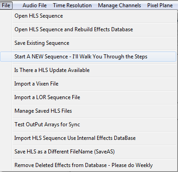The height and width of the screenshot is (172, 178).
Task: Click the left margin beside Manage Saved HLS Files
Action: [6, 111]
